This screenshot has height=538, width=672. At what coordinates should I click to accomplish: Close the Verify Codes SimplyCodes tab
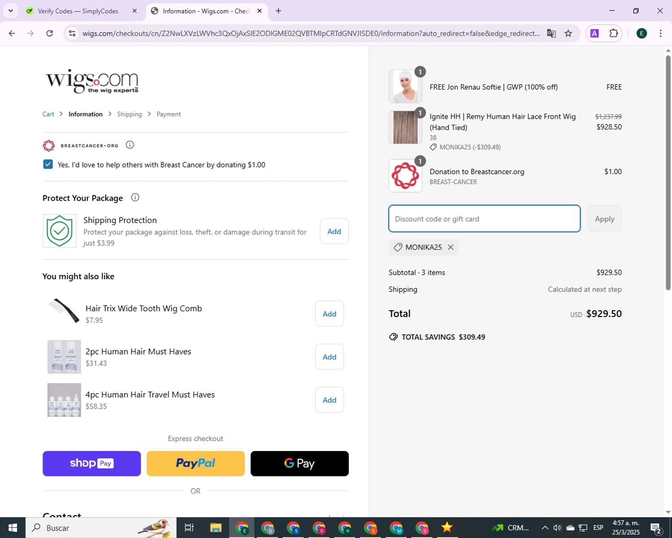tap(134, 11)
